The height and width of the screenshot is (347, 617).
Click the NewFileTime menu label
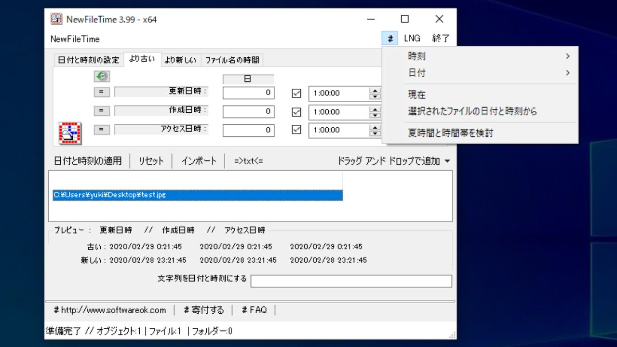pos(75,39)
